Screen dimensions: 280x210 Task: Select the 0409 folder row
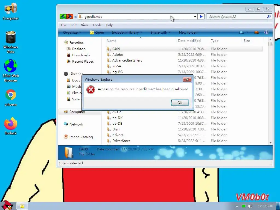click(x=184, y=49)
